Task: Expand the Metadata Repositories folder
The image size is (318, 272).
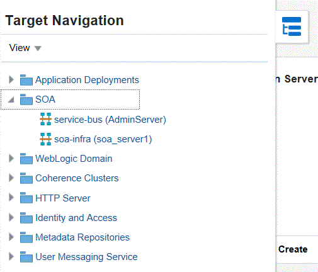Action: [x=11, y=237]
